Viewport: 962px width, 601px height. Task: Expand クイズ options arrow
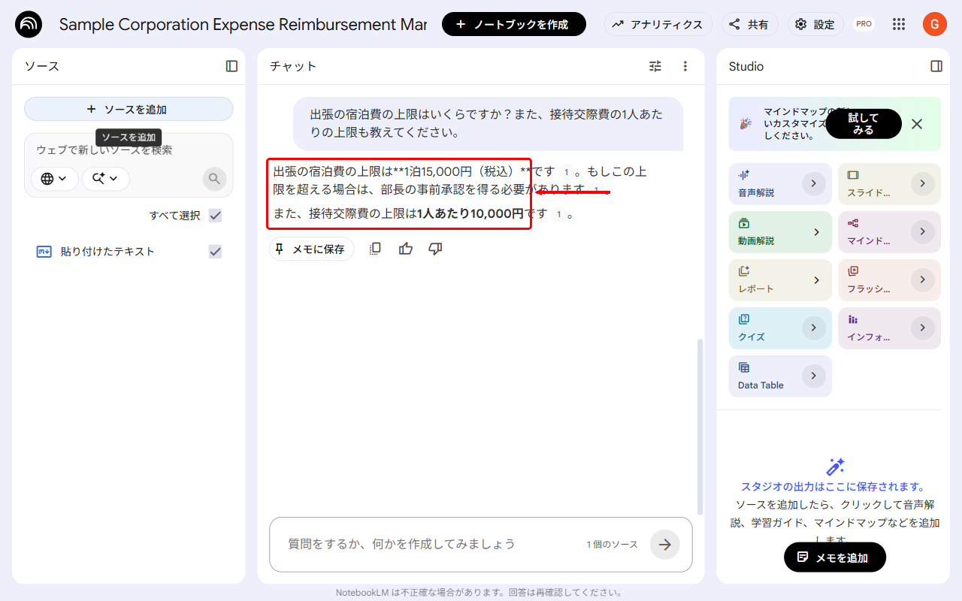tap(814, 328)
